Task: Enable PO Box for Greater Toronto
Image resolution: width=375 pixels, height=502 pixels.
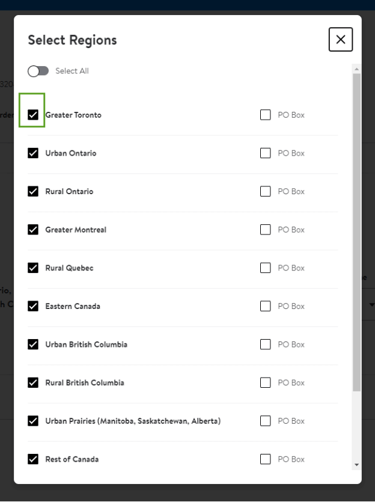Action: pyautogui.click(x=265, y=115)
